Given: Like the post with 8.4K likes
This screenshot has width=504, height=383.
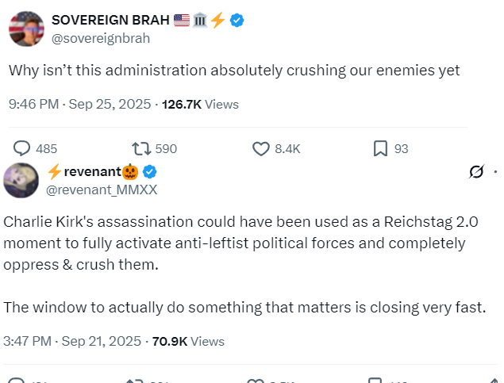Looking at the screenshot, I should (x=261, y=148).
